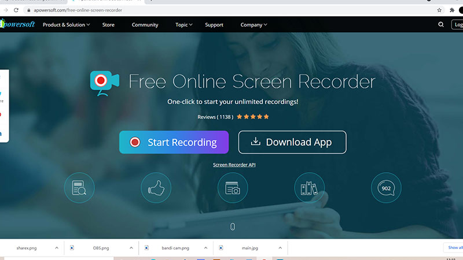Click the OBS.png file icon in downloads bar
Viewport: 463px width, 260px height.
[72, 248]
